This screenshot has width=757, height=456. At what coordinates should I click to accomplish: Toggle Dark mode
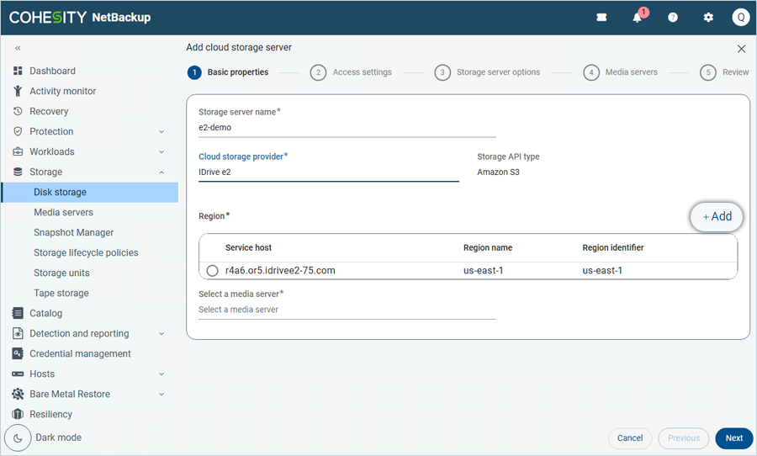tap(19, 438)
